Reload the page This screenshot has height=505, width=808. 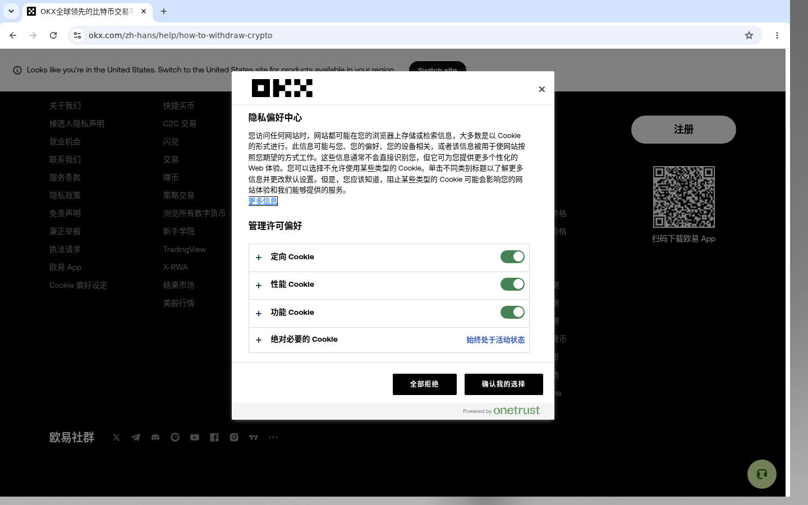pos(53,35)
